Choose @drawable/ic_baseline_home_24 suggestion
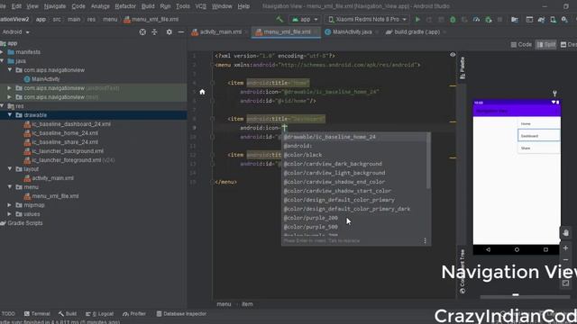 pos(354,137)
